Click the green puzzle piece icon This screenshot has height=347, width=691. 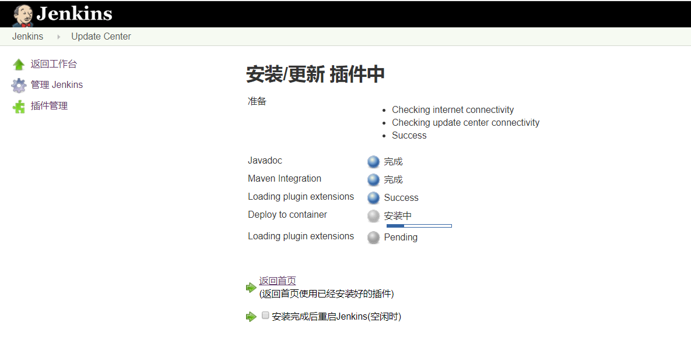point(19,107)
